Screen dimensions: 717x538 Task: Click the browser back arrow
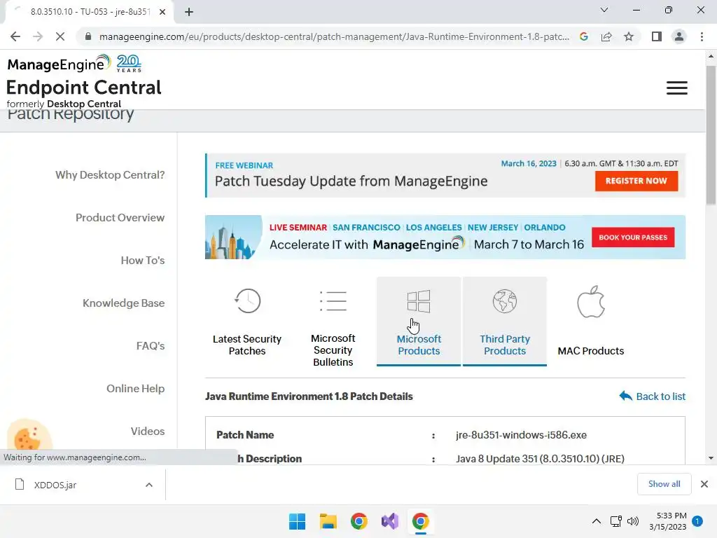click(x=15, y=36)
